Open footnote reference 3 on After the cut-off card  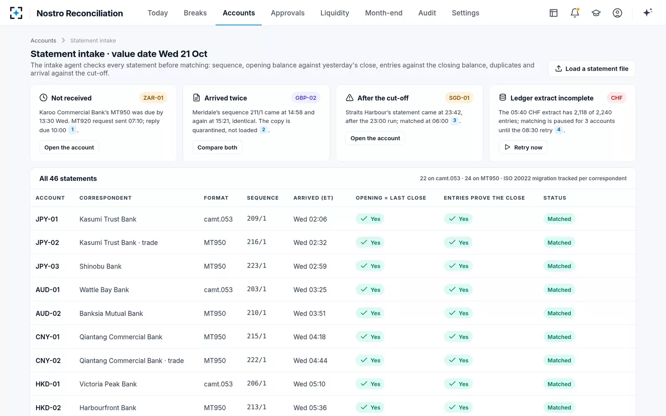455,121
